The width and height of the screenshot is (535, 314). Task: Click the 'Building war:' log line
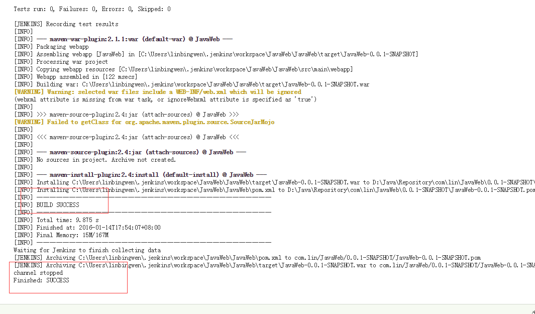[191, 84]
